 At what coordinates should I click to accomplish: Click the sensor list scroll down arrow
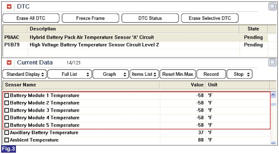(x=273, y=142)
